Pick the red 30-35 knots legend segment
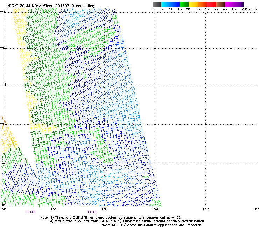This screenshot has width=259, height=227. click(x=211, y=4)
